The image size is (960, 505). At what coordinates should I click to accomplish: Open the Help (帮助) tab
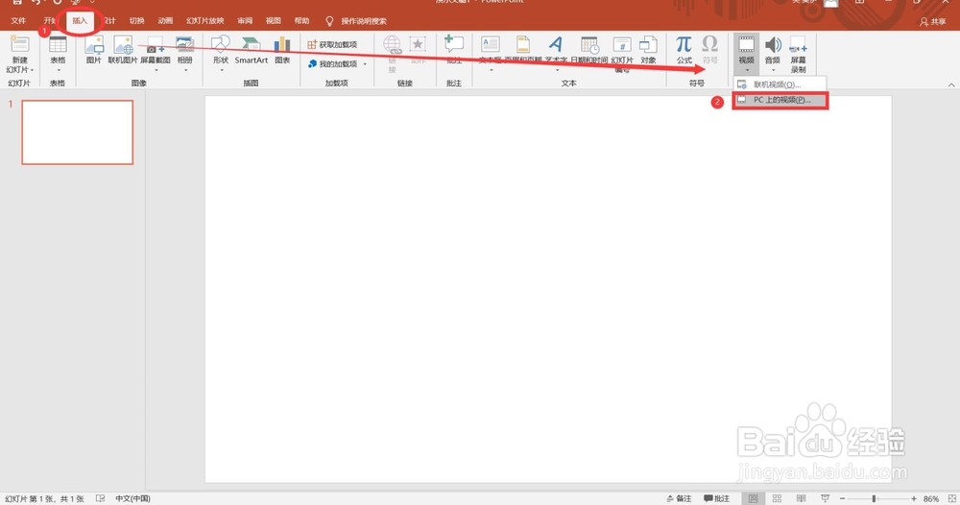pos(301,21)
